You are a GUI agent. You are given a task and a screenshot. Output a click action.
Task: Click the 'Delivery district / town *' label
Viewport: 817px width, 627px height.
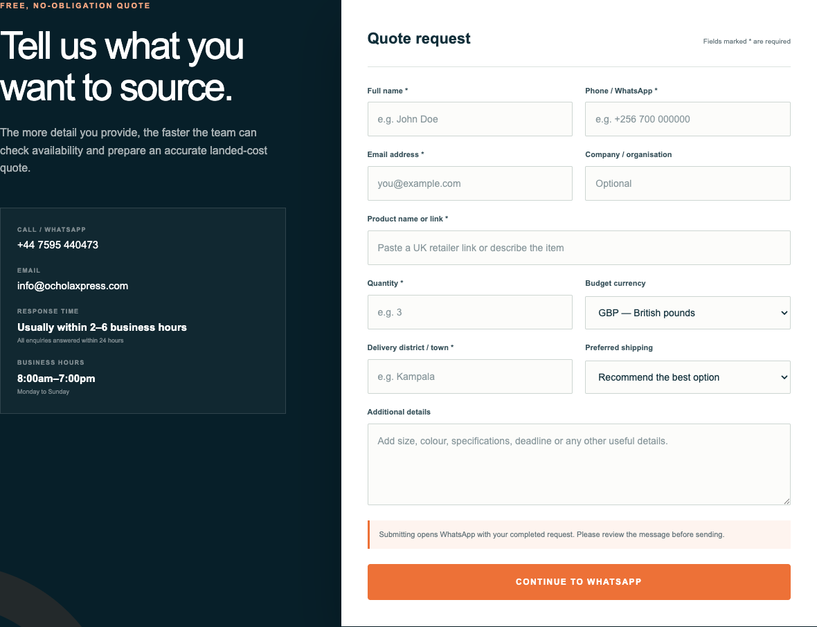click(x=411, y=347)
